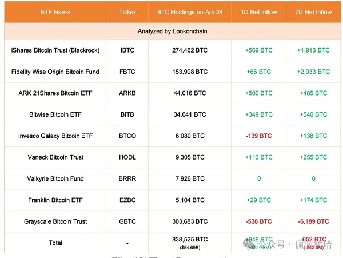
Task: Click the EZBC ticker cell
Action: click(127, 200)
